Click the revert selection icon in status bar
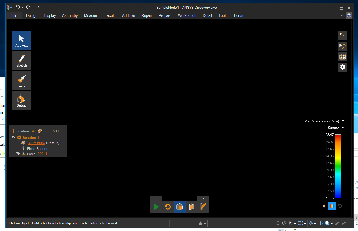This screenshot has height=231, width=358. (284, 223)
